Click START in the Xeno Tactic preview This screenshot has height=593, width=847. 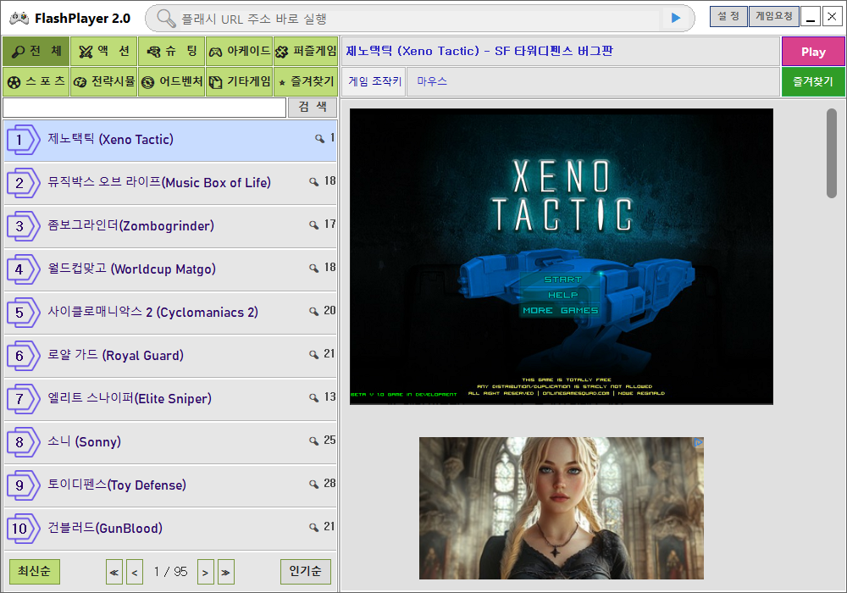[562, 280]
